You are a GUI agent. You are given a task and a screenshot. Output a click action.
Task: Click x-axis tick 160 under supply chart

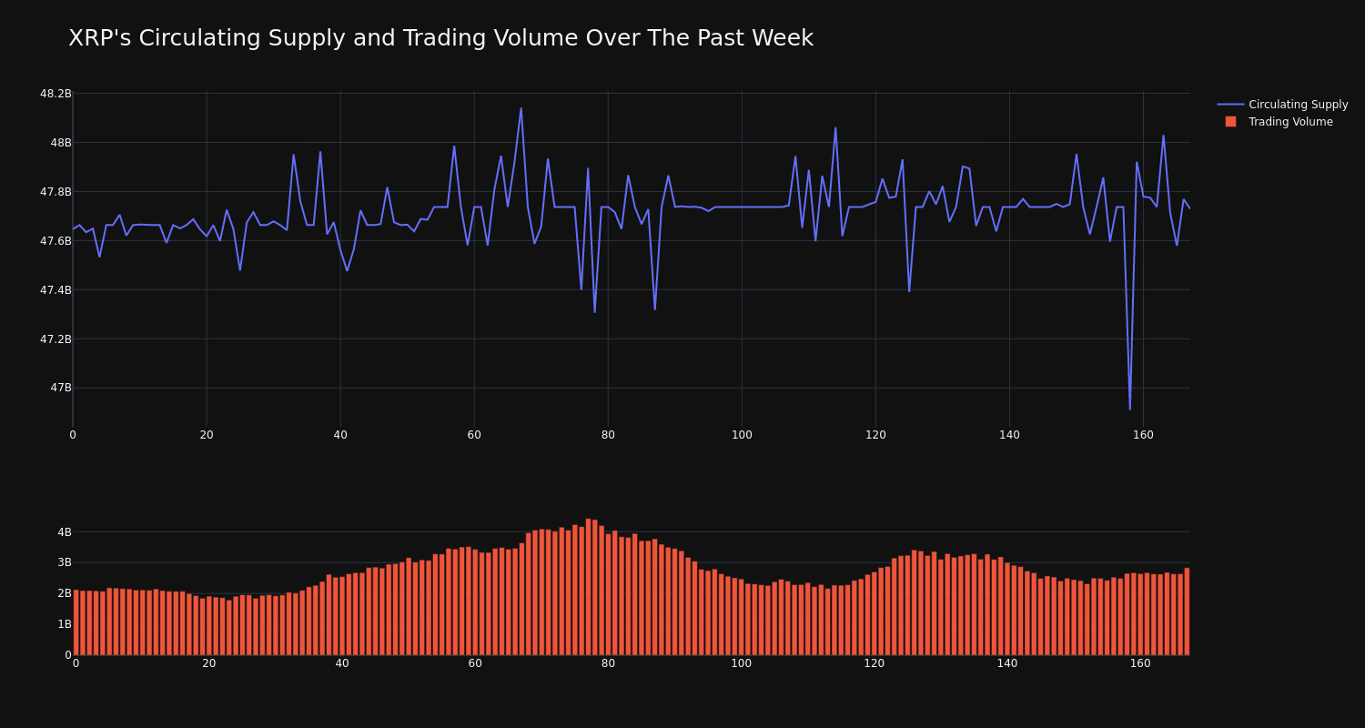(x=1143, y=435)
